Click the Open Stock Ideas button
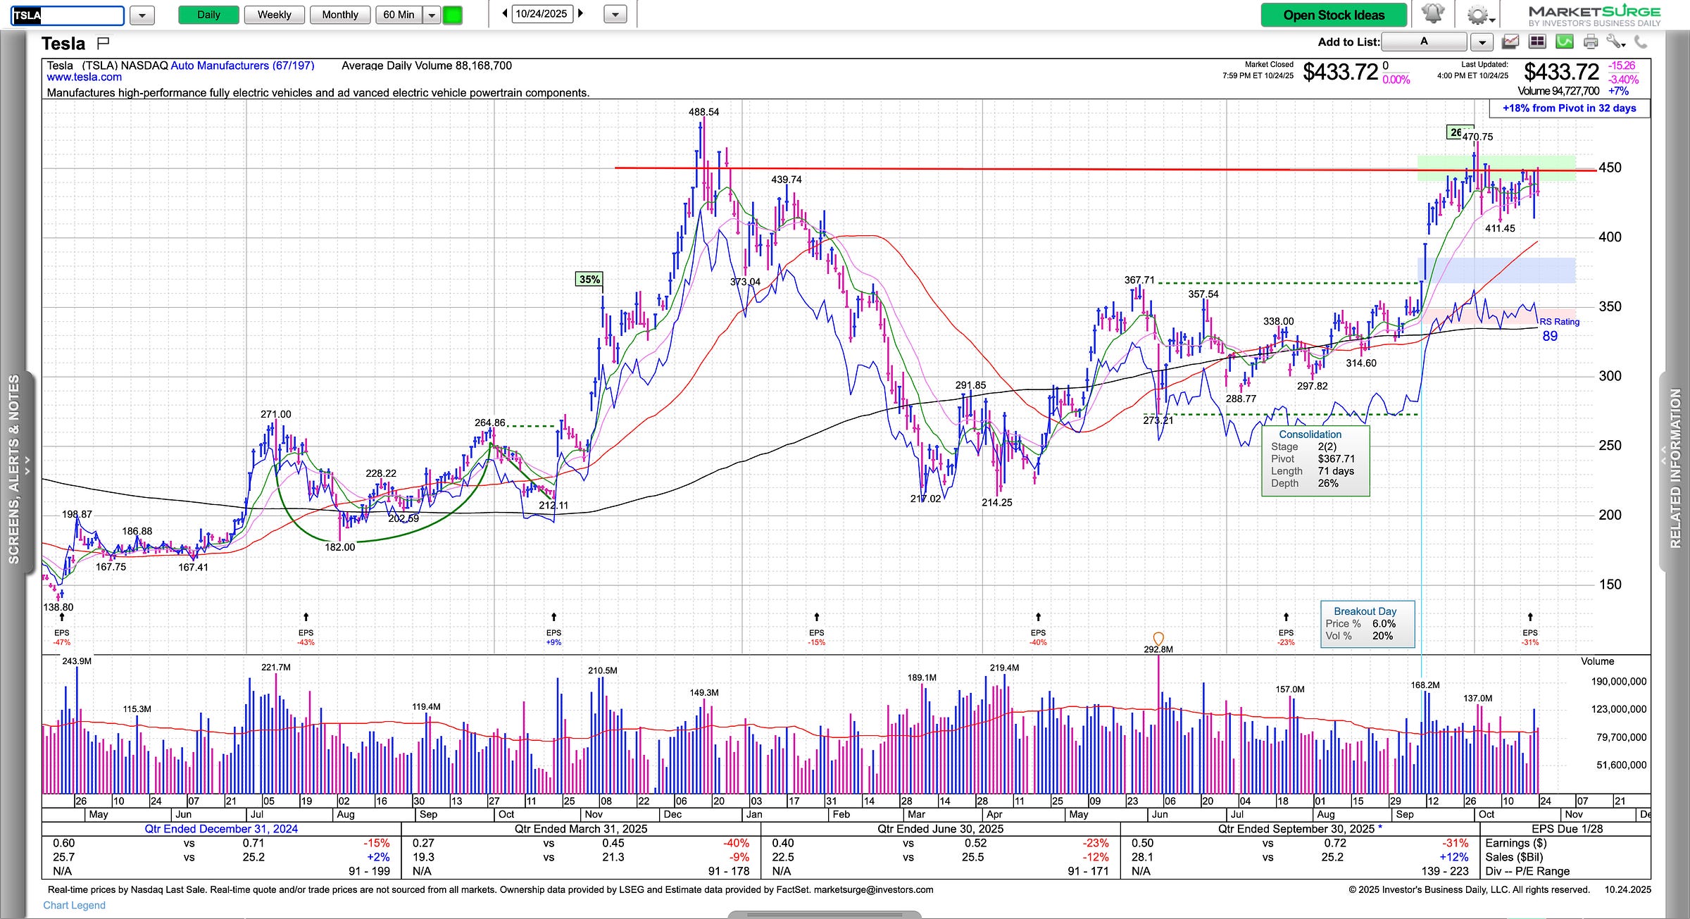The width and height of the screenshot is (1690, 919). 1333,15
